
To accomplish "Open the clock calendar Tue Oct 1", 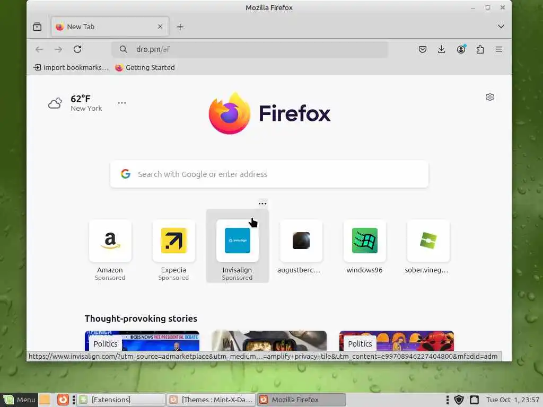I will [x=513, y=400].
